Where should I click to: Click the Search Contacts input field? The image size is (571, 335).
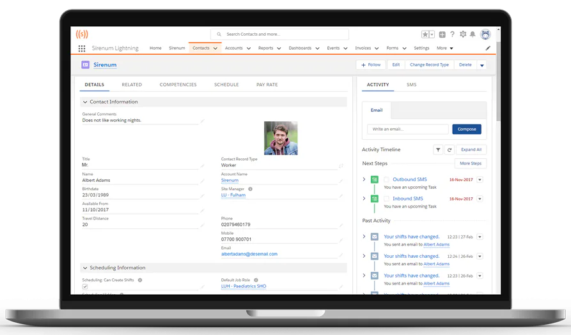[279, 34]
